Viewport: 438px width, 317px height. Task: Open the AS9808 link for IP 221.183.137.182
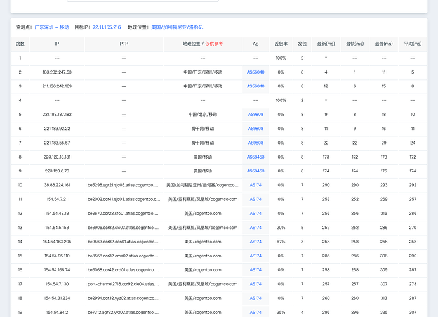[256, 114]
